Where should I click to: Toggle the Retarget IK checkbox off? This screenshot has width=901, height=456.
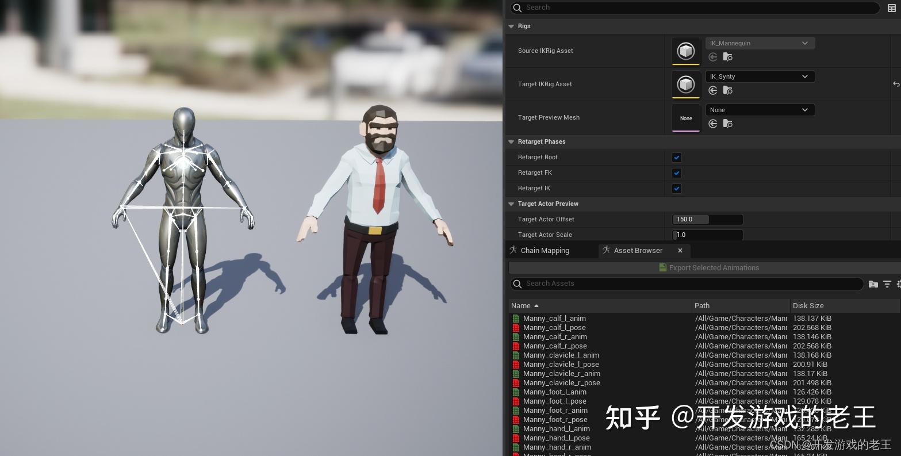677,188
